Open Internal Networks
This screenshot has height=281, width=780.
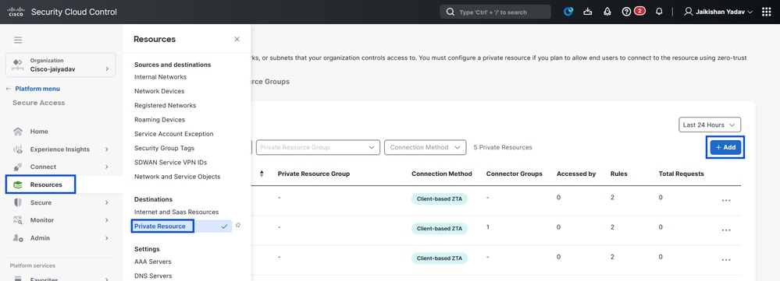(160, 77)
